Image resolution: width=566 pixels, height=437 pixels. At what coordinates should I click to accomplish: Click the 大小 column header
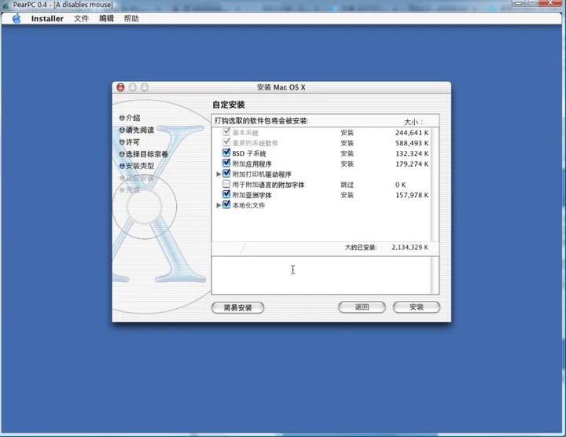[x=413, y=122]
